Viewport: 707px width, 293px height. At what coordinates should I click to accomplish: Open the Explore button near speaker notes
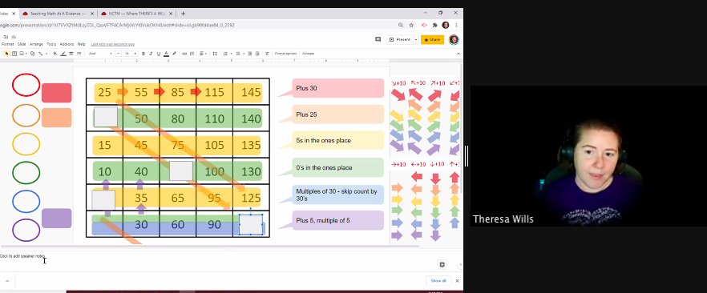click(442, 264)
